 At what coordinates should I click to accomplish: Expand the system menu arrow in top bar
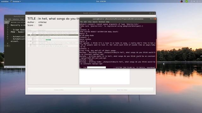[200, 1]
